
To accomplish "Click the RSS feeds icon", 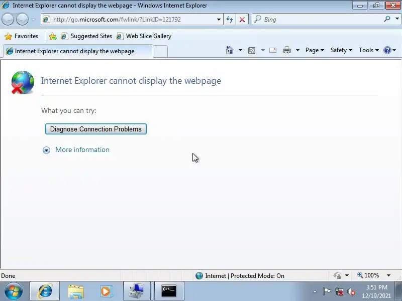I will 252,51.
